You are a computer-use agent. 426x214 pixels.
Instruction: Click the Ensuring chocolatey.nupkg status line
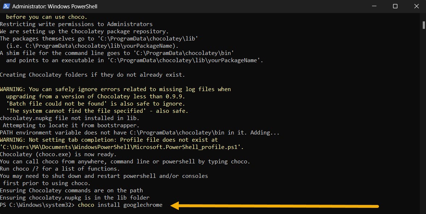coord(75,197)
